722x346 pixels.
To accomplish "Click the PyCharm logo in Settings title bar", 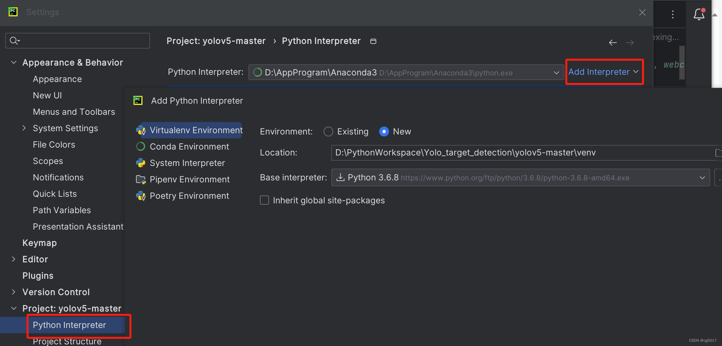I will pos(13,12).
